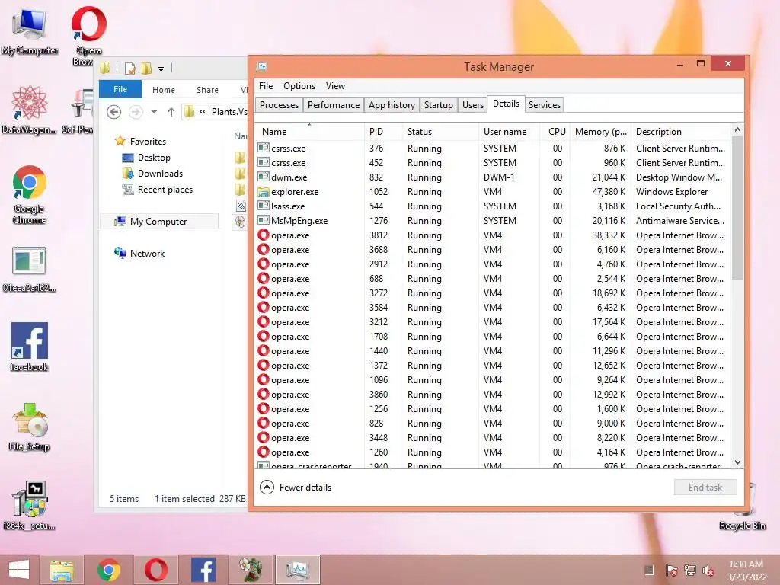This screenshot has width=780, height=585.
Task: Select the dwm.exe process row
Action: click(x=494, y=177)
